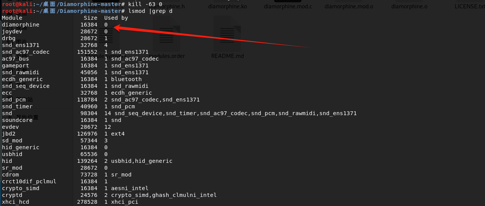Select the diamorphine.mod.c file label
This screenshot has height=206, width=485.
pyautogui.click(x=288, y=6)
